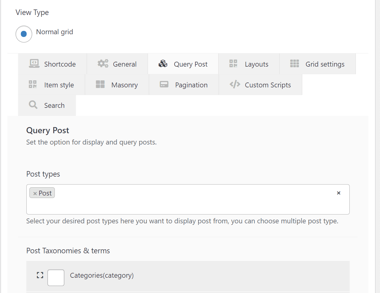Click the Shortcode tab icon
The image size is (380, 293).
point(34,64)
